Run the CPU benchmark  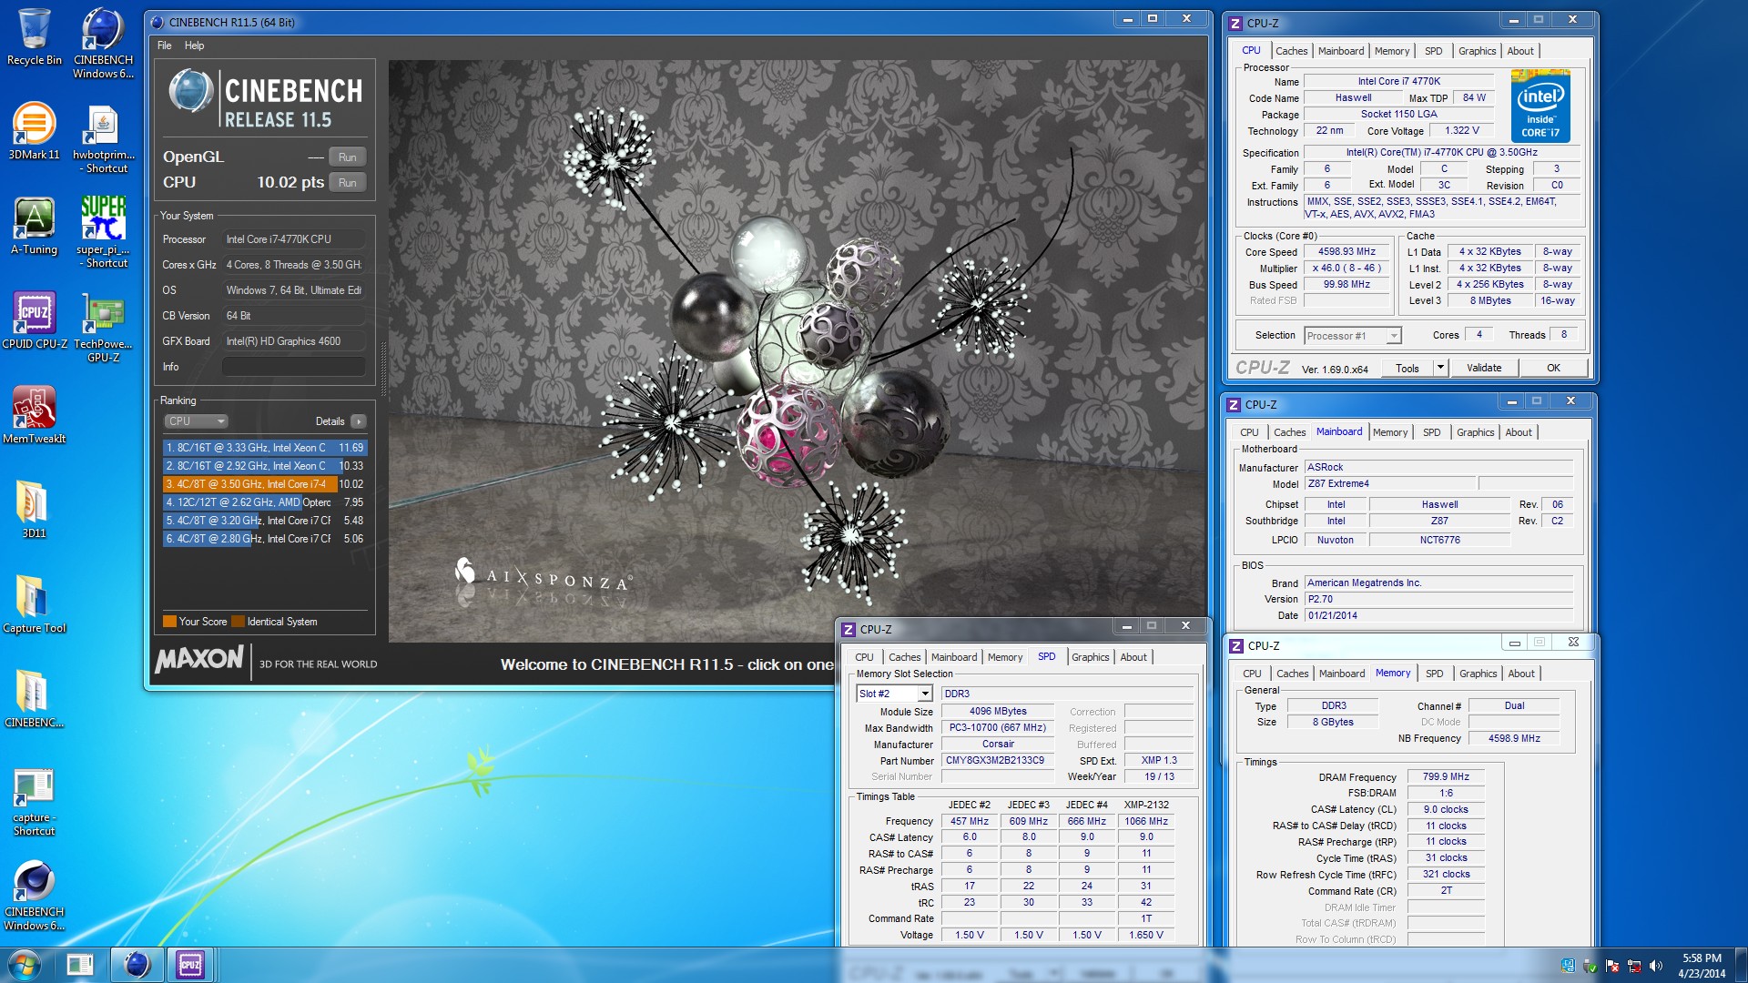[348, 183]
